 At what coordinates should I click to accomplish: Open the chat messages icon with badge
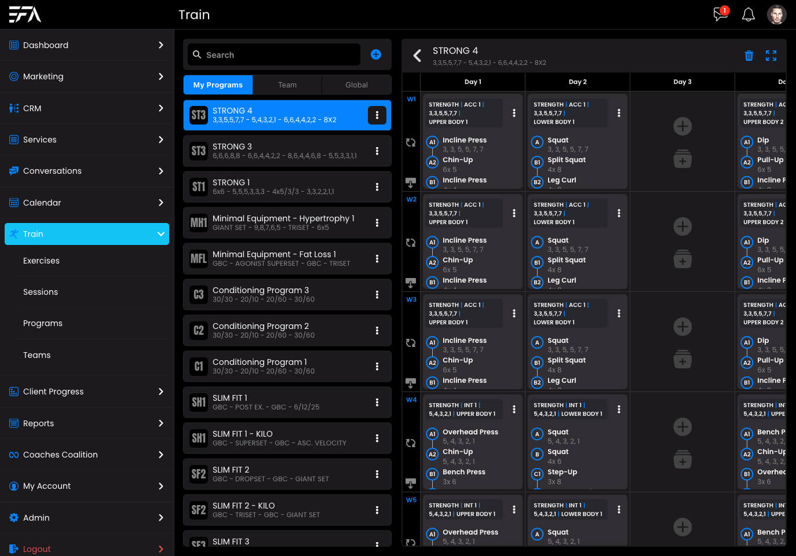coord(720,14)
